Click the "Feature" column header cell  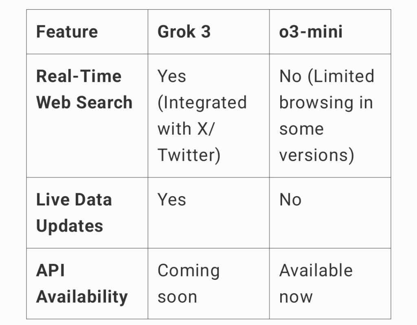pos(67,32)
